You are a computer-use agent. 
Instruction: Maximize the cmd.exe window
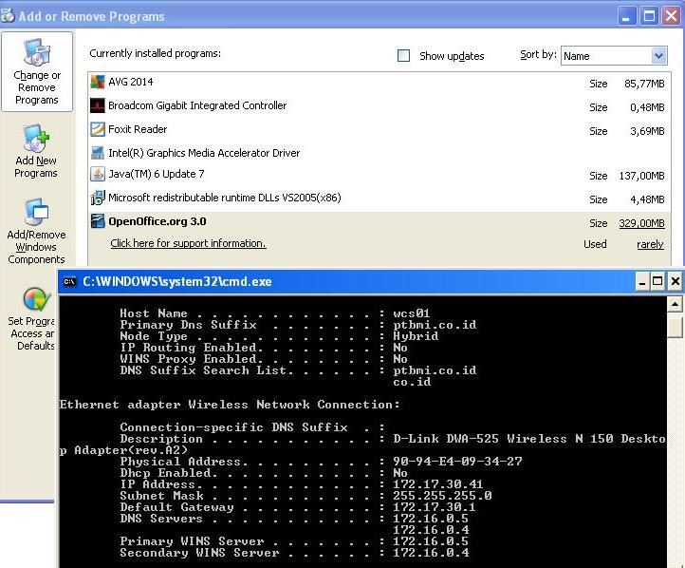coord(657,281)
